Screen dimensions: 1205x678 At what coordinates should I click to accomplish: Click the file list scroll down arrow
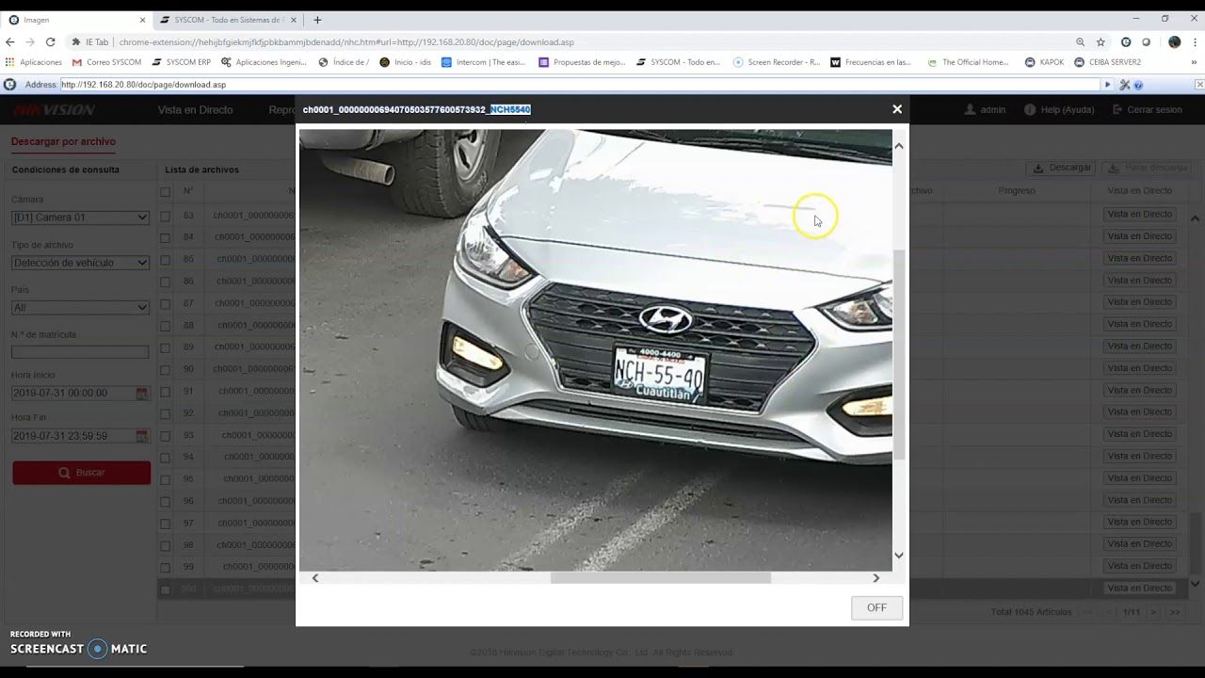(1196, 584)
